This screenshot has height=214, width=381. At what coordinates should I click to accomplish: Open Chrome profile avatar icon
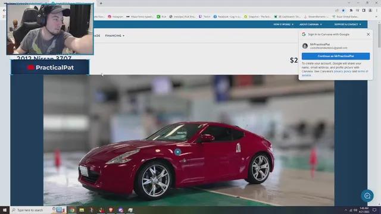[x=370, y=11]
